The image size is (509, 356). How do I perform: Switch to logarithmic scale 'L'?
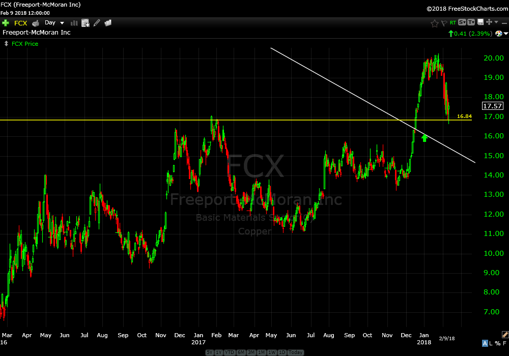tap(492, 343)
